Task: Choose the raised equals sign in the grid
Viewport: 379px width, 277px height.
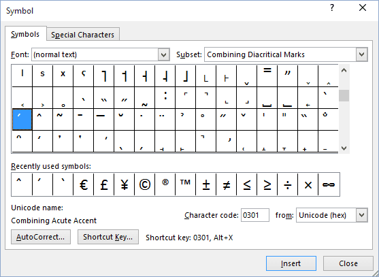Action: (x=267, y=76)
